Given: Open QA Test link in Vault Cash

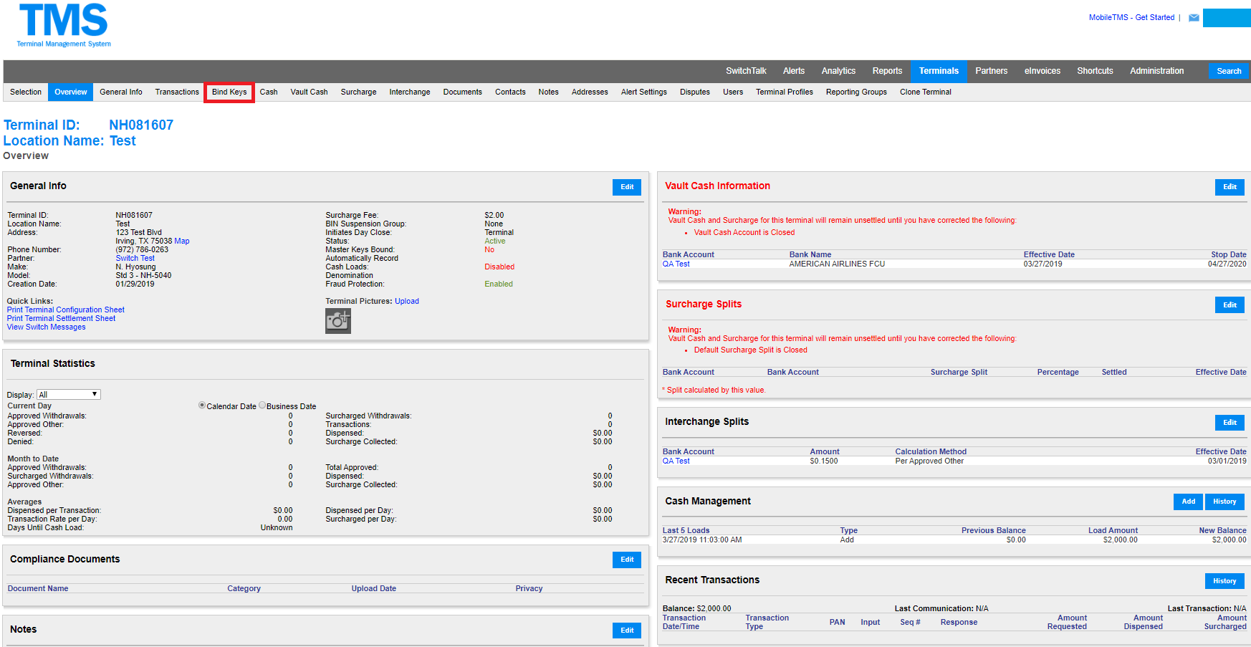Looking at the screenshot, I should click(676, 264).
